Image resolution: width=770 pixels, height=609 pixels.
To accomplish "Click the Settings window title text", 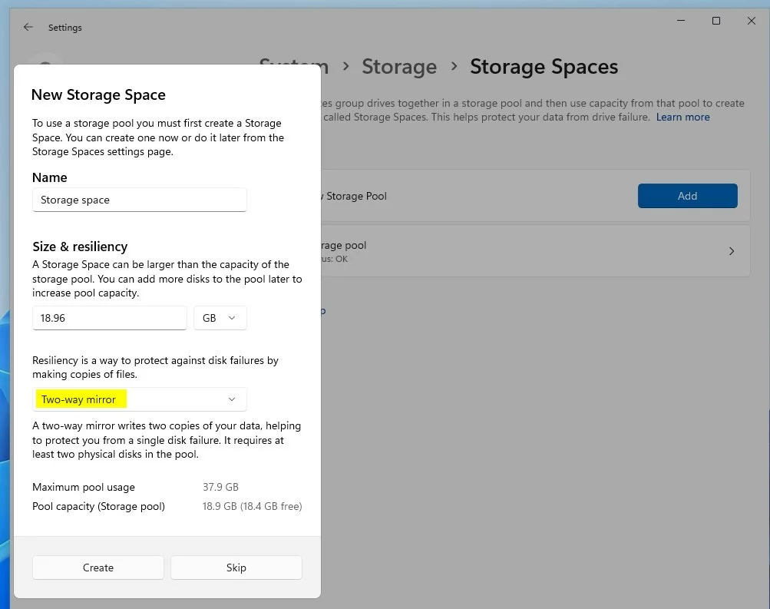I will pos(64,28).
